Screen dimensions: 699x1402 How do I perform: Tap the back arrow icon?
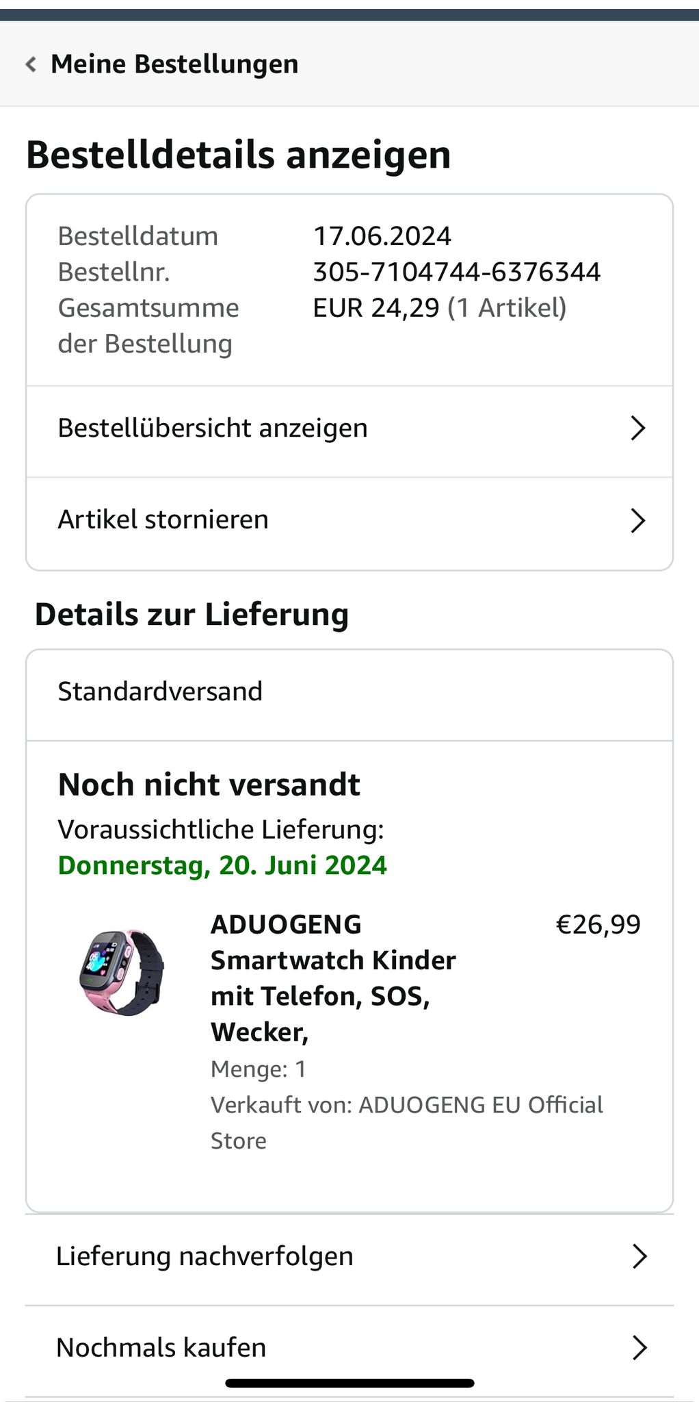(31, 64)
